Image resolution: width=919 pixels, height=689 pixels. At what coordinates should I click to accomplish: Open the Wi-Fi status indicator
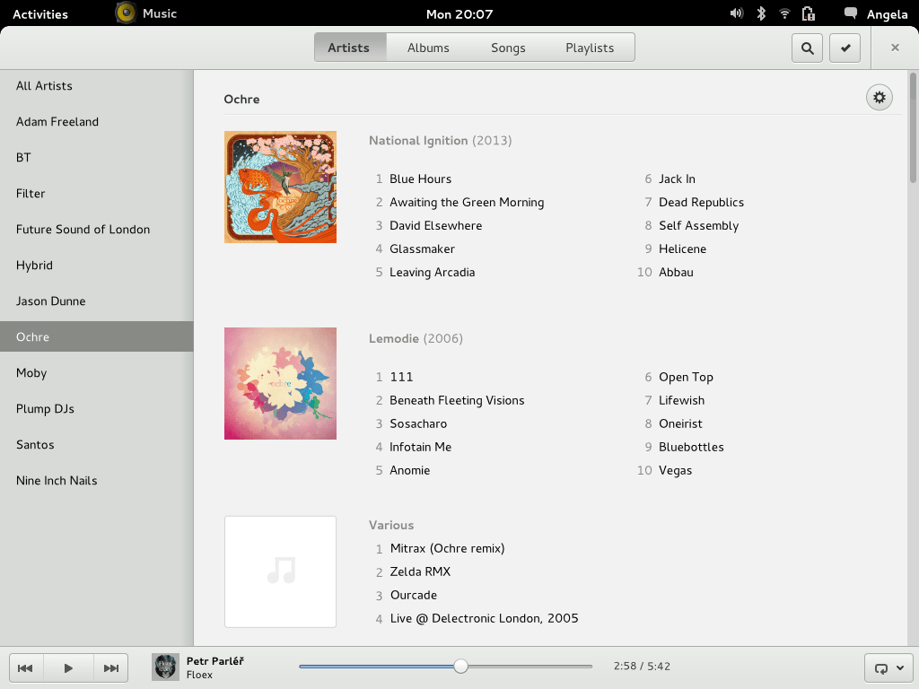[783, 13]
